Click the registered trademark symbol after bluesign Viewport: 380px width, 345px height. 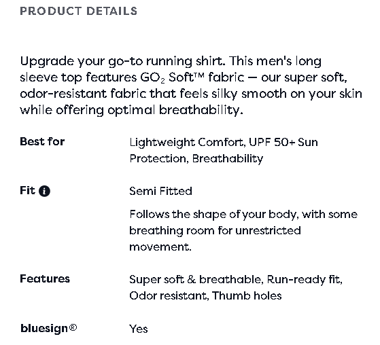click(73, 327)
